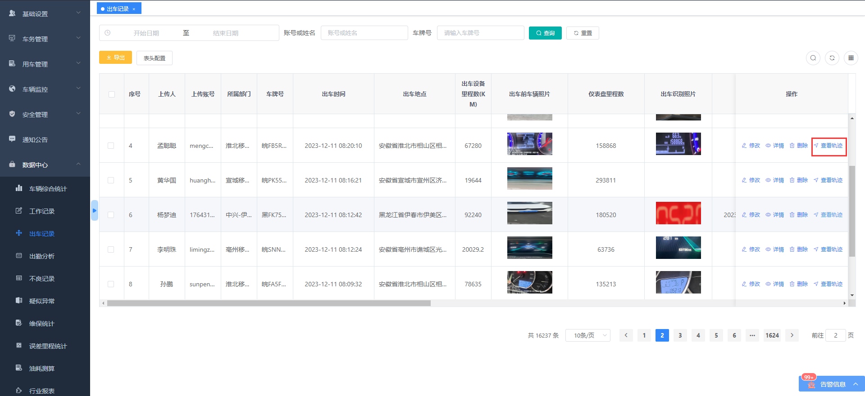Click 查看轨迹 for 李明珠's row

(x=828, y=249)
